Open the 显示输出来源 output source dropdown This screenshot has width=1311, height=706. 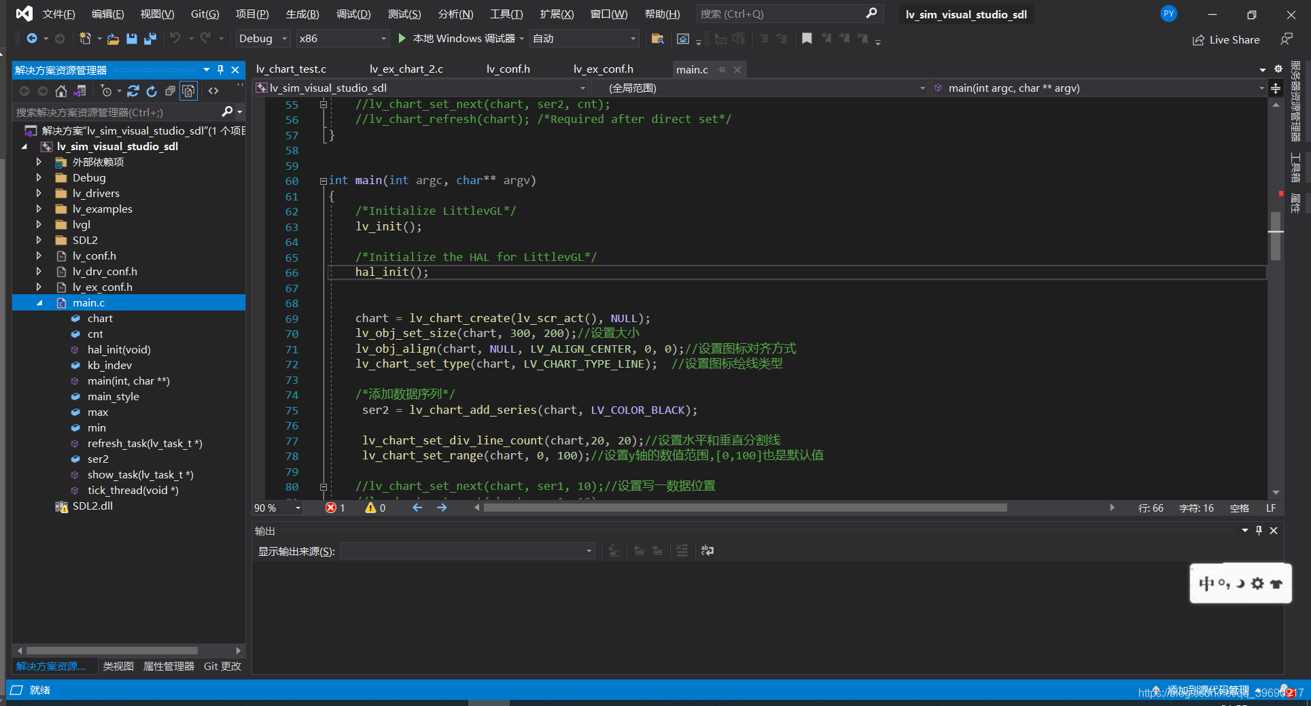coord(468,551)
